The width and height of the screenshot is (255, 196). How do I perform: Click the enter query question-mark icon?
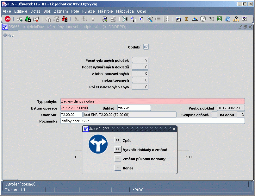48,19
